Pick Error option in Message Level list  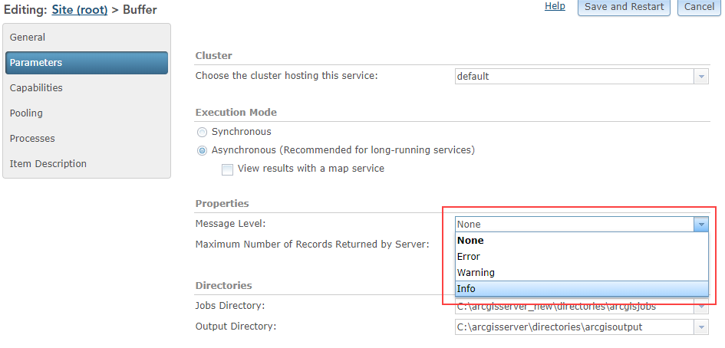[x=468, y=257]
